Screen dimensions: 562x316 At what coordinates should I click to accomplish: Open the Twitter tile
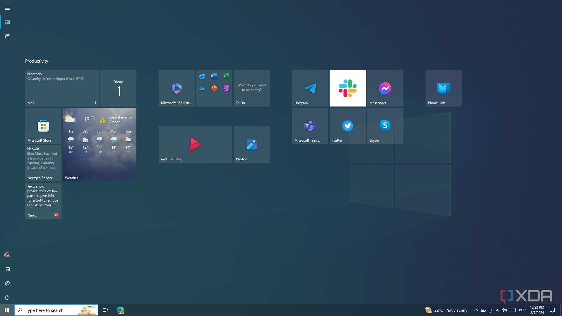point(347,126)
